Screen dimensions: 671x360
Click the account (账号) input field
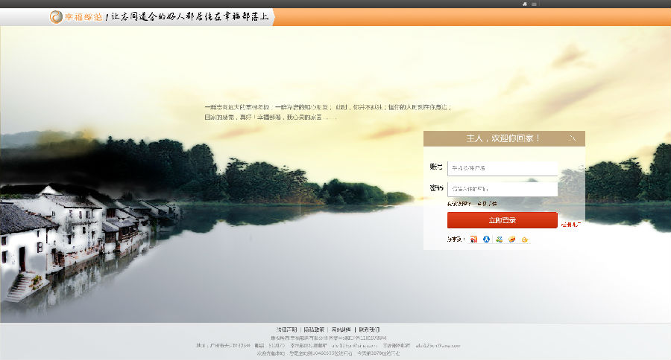tap(503, 168)
